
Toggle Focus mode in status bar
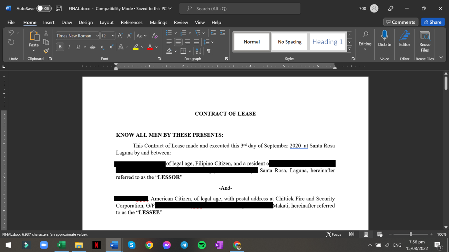tap(333, 234)
